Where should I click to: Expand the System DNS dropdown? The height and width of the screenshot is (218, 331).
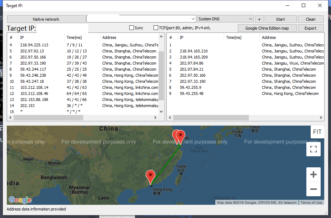251,19
